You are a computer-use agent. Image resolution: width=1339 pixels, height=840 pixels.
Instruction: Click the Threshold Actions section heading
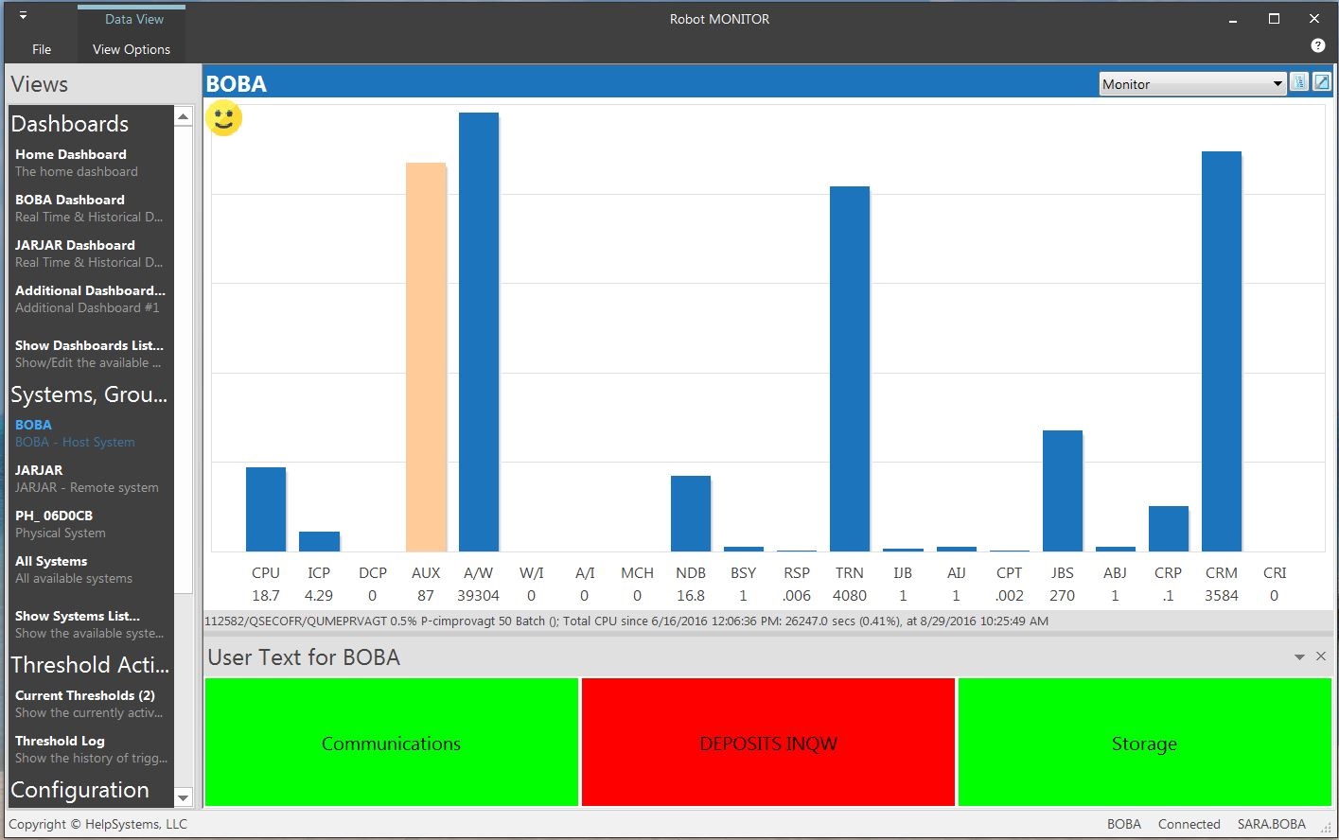pos(90,665)
